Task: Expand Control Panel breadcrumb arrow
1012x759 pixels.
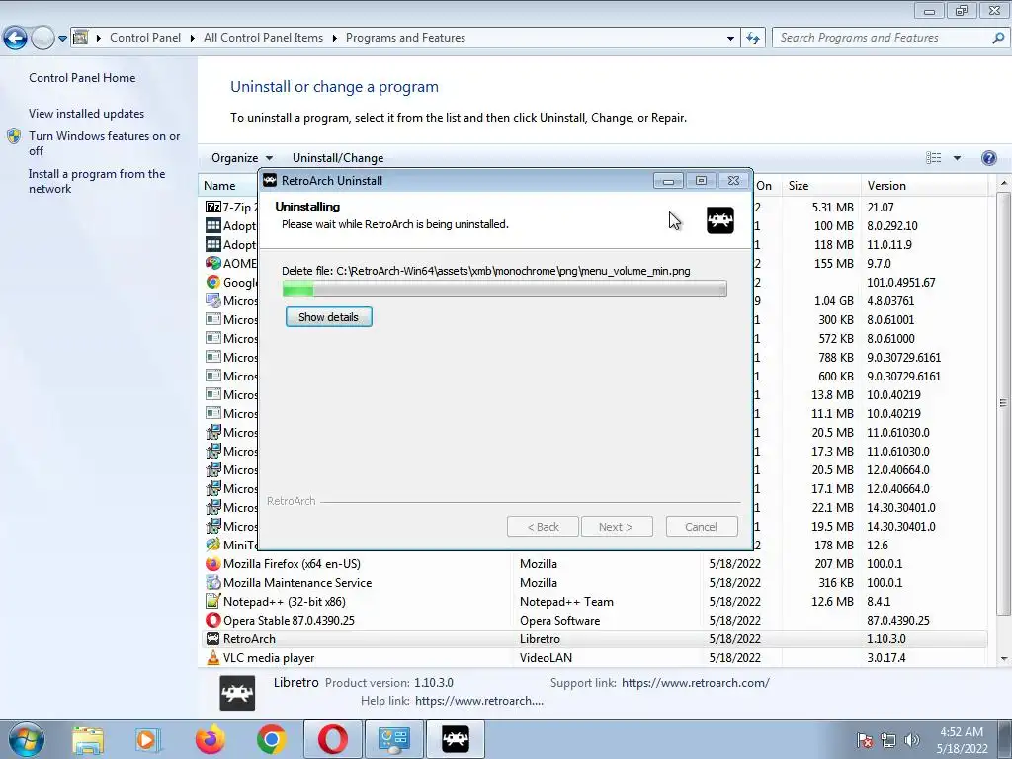Action: pyautogui.click(x=193, y=39)
